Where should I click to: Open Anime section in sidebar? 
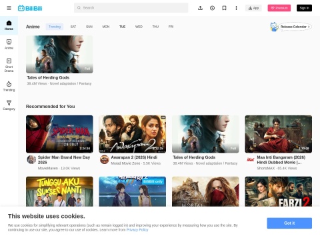click(9, 45)
